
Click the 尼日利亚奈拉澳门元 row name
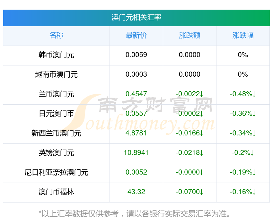coord(56,172)
